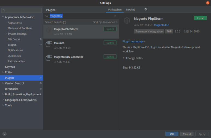The width and height of the screenshot is (211, 138).
Task: Open Scopes settings
Action: click(x=12, y=45)
